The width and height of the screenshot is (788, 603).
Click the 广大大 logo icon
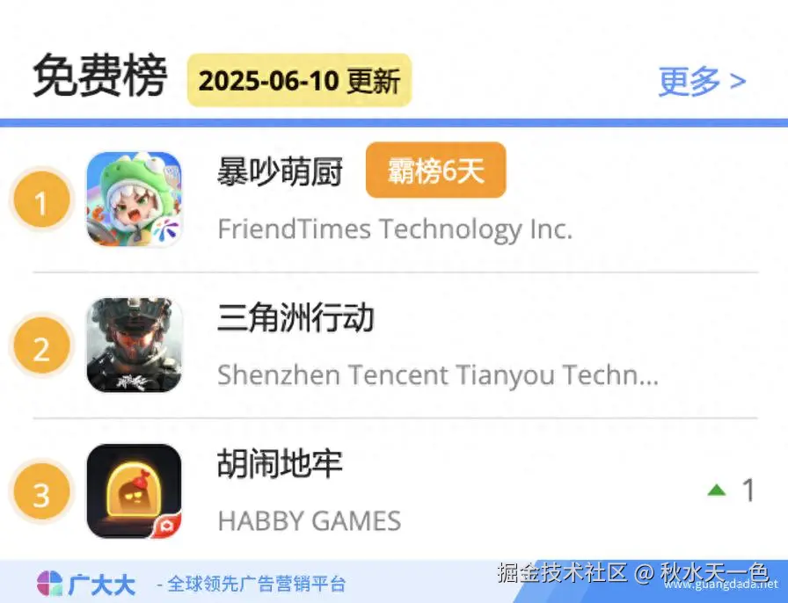(x=49, y=584)
